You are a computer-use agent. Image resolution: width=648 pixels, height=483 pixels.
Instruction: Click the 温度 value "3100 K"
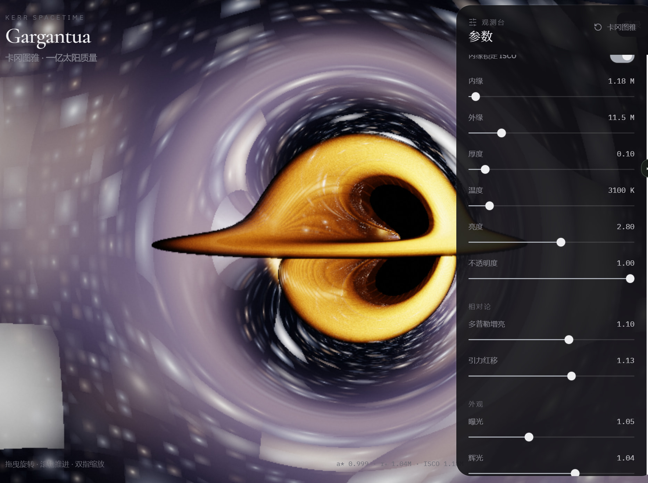(621, 190)
